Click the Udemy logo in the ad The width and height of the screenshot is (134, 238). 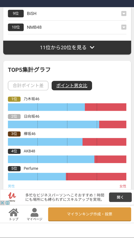coord(12,197)
